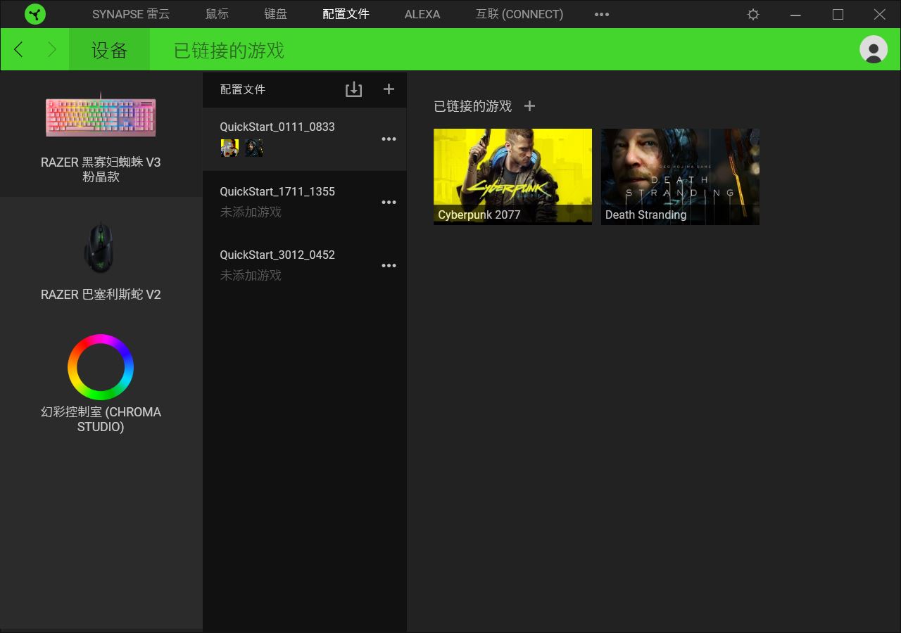Open options for QuickStart_0111_0833
Screen dimensions: 901x633
coord(389,139)
